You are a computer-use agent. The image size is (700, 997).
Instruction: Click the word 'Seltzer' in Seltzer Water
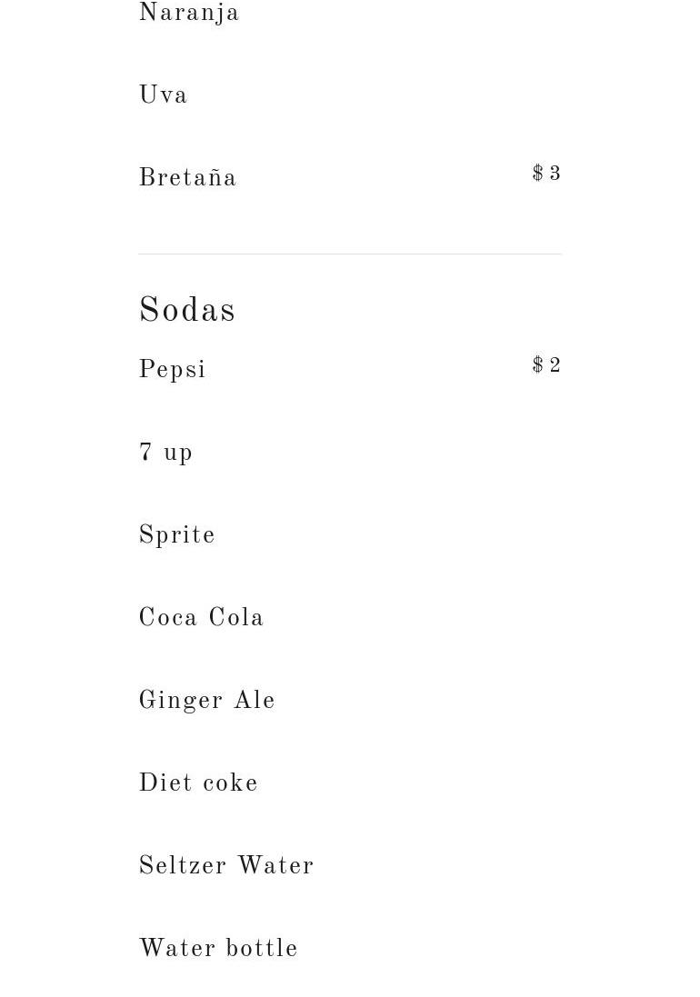[183, 866]
